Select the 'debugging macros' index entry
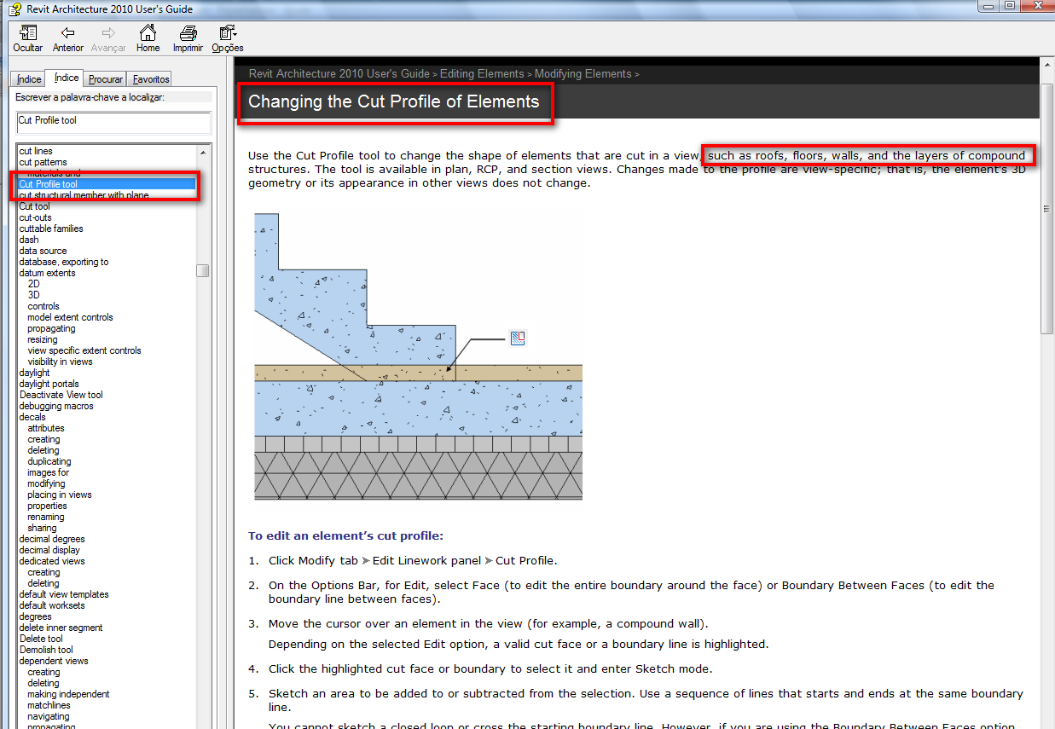 pos(56,406)
